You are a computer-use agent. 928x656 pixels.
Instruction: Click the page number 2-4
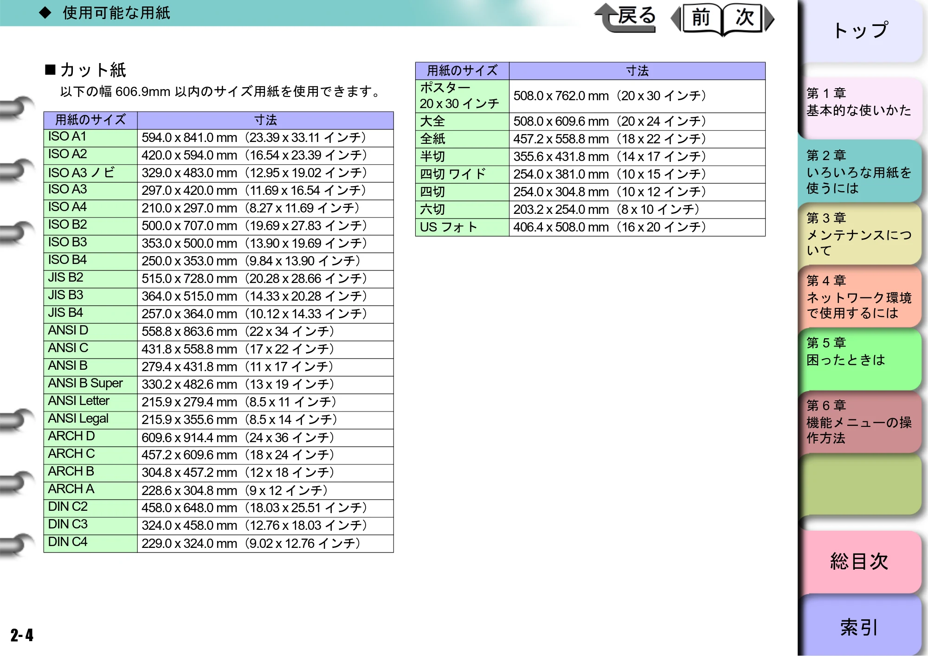coord(22,635)
